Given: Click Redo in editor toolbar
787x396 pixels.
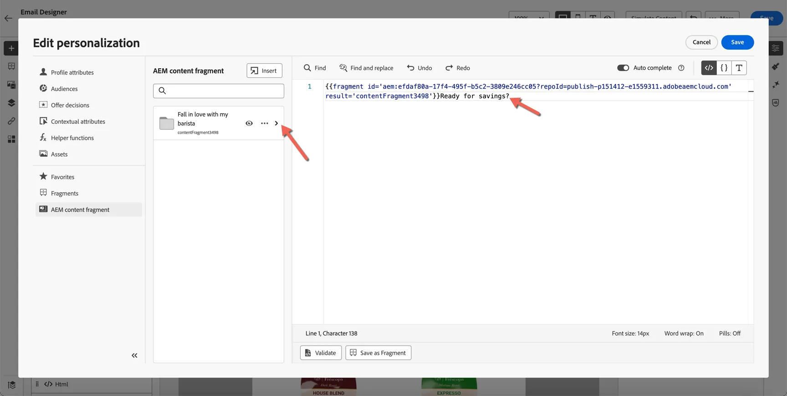Looking at the screenshot, I should (458, 68).
